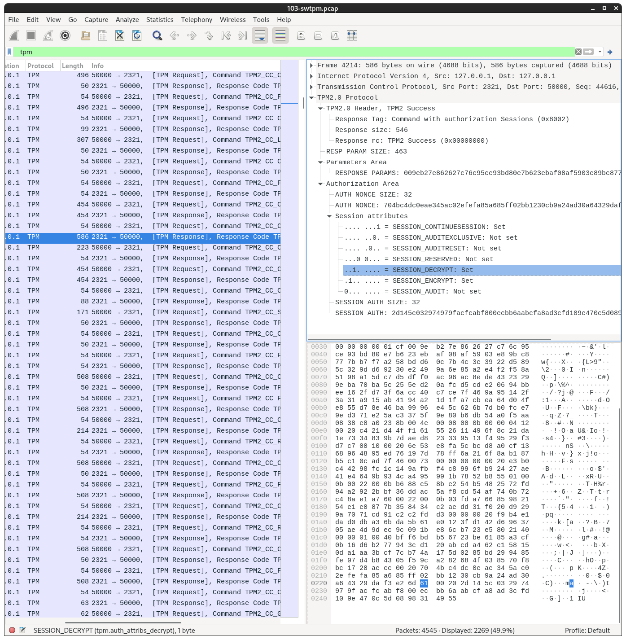Viewport: 626px width, 640px height.
Task: Click the find packet magnifier icon
Action: click(x=157, y=35)
